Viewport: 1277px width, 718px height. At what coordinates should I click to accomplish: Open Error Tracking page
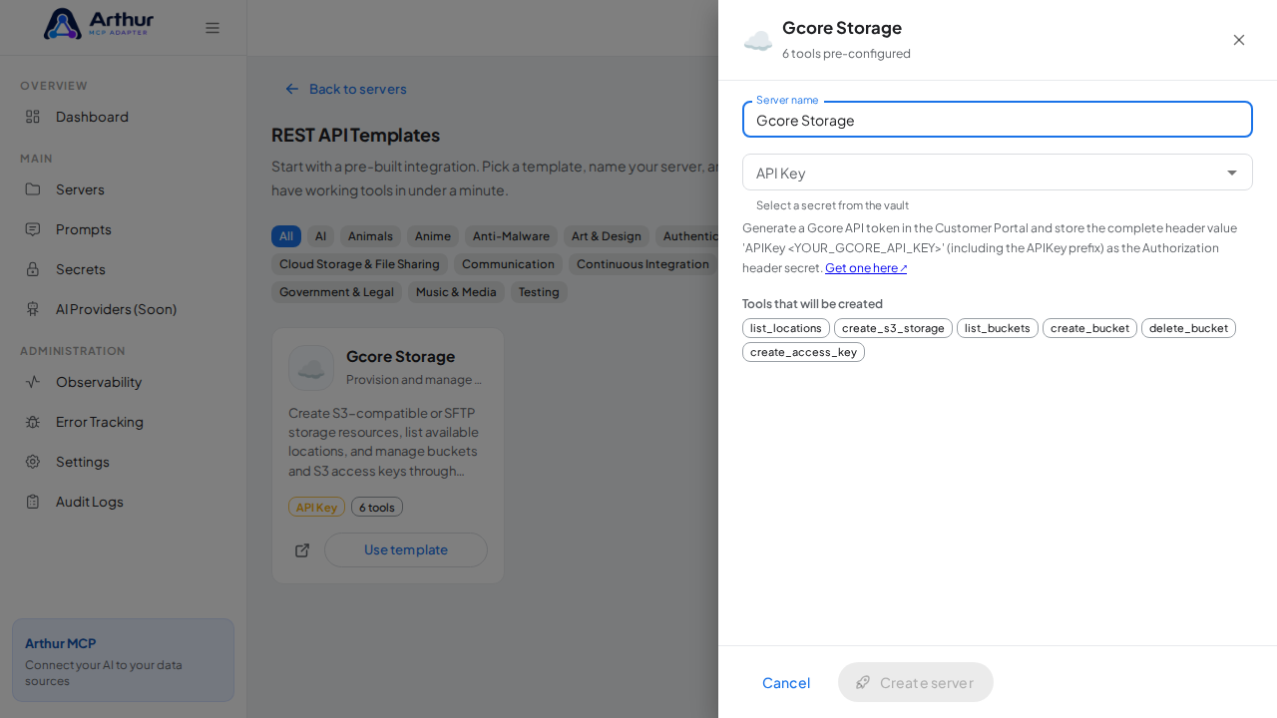[123, 422]
